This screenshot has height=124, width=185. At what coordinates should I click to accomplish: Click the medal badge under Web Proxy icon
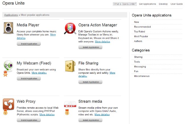click(5, 112)
